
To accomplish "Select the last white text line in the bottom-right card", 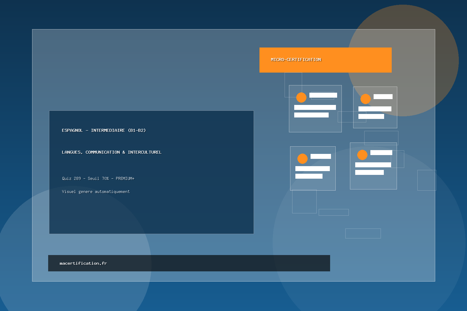I will 369,172.
